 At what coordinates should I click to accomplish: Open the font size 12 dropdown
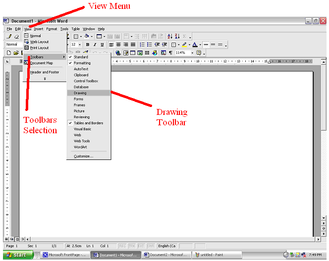[80, 45]
